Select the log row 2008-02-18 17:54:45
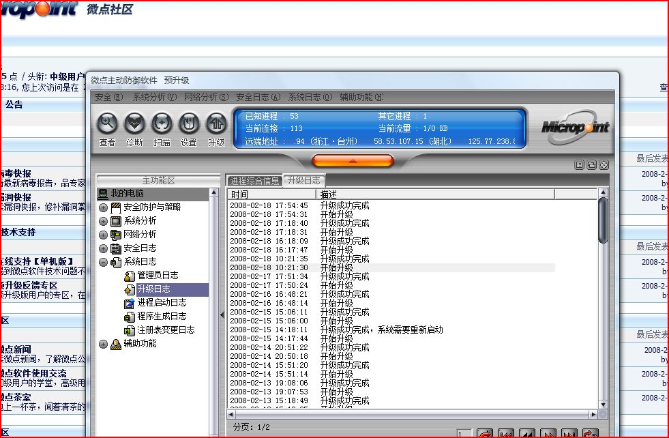Screen dimensions: 669x438 tap(391, 206)
